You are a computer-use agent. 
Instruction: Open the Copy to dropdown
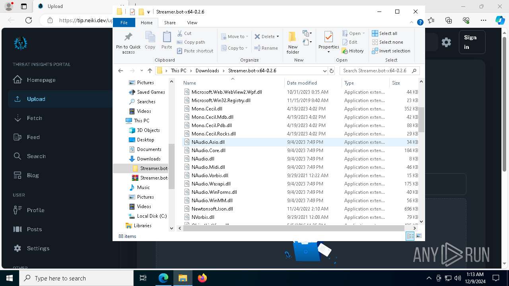[x=235, y=48]
